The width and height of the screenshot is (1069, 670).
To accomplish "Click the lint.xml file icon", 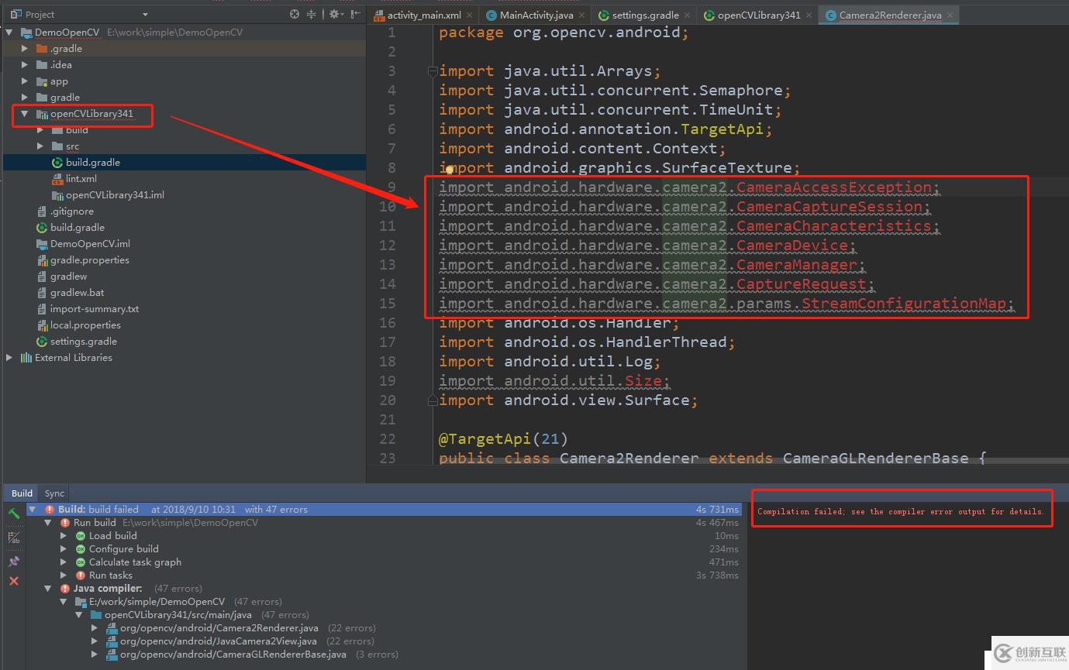I will pos(57,179).
